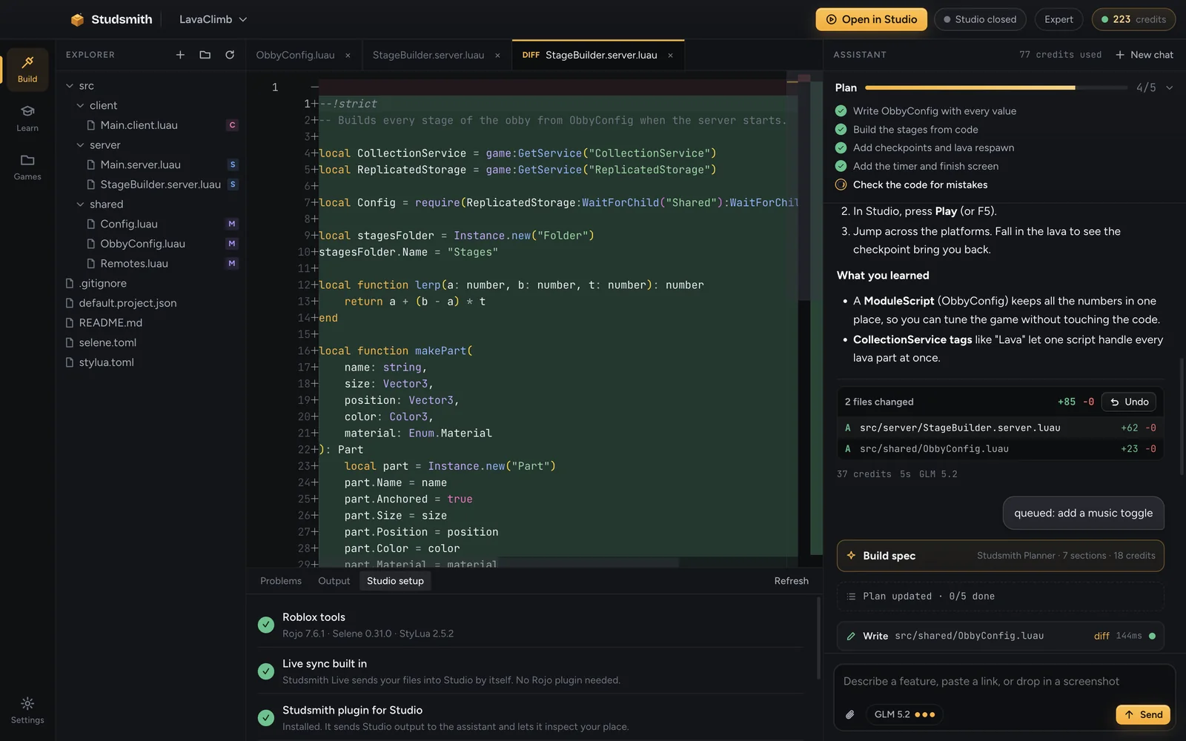Click the Studsmith cube logo
Viewport: 1186px width, 741px height.
(x=77, y=19)
